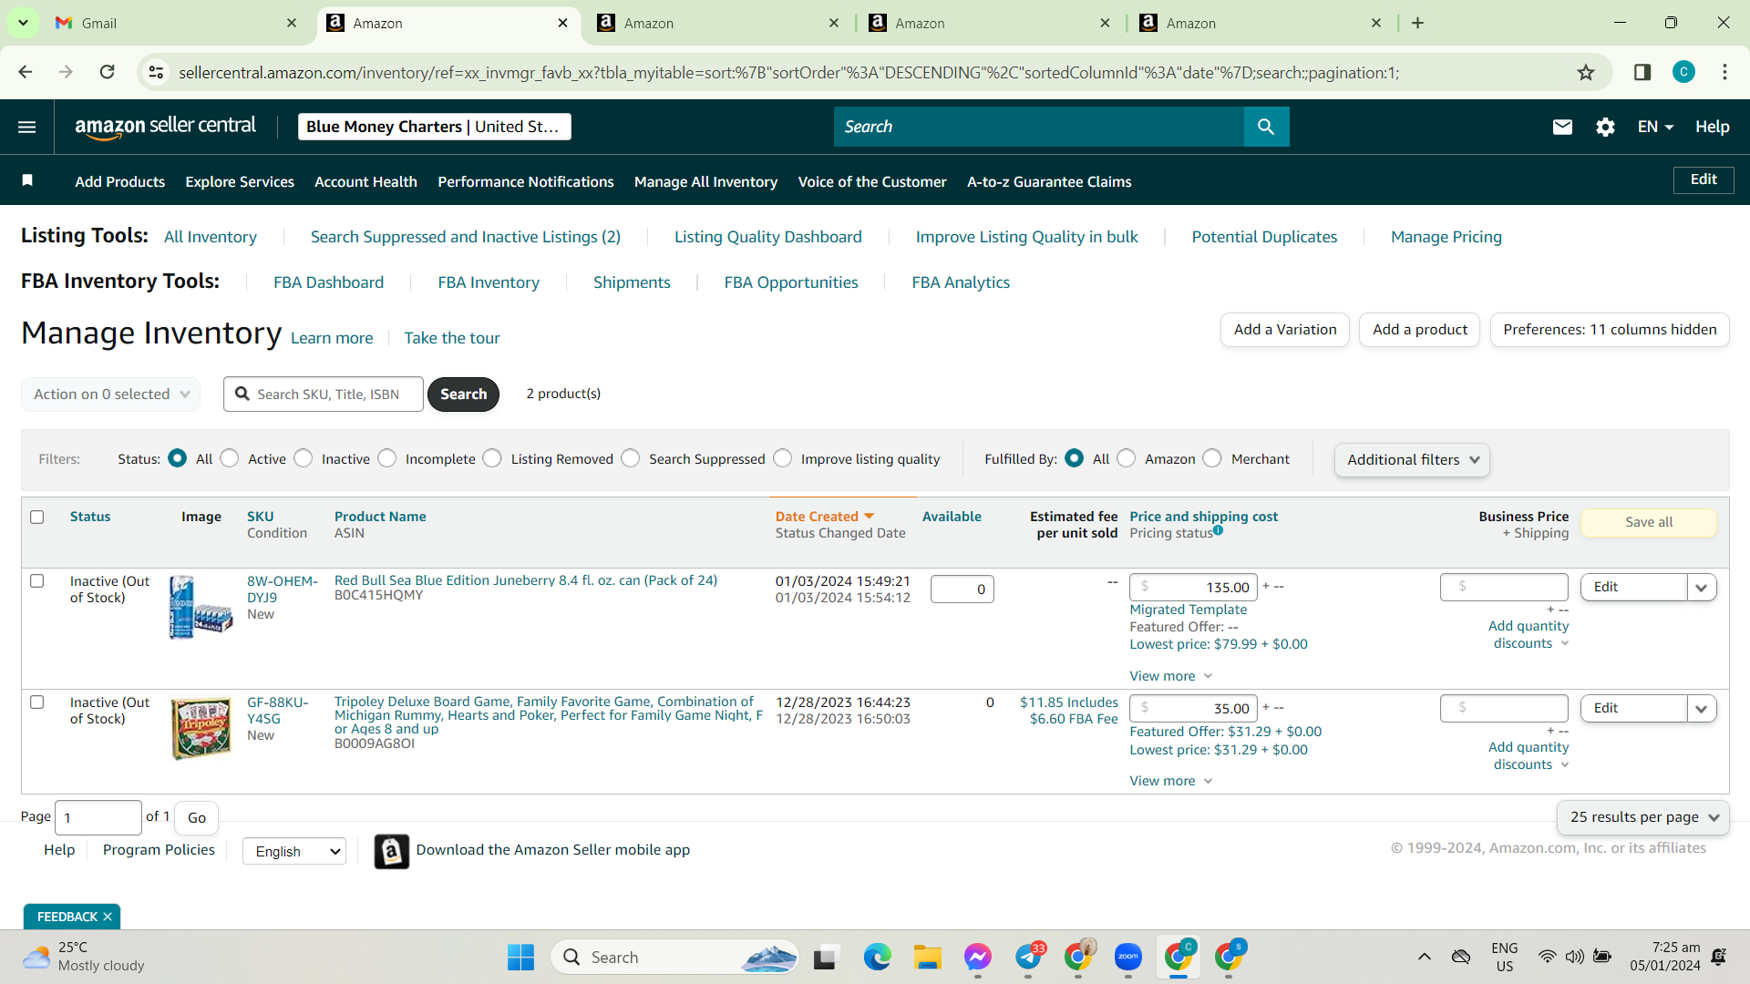Open the hamburger navigation menu
This screenshot has width=1750, height=984.
[x=27, y=127]
